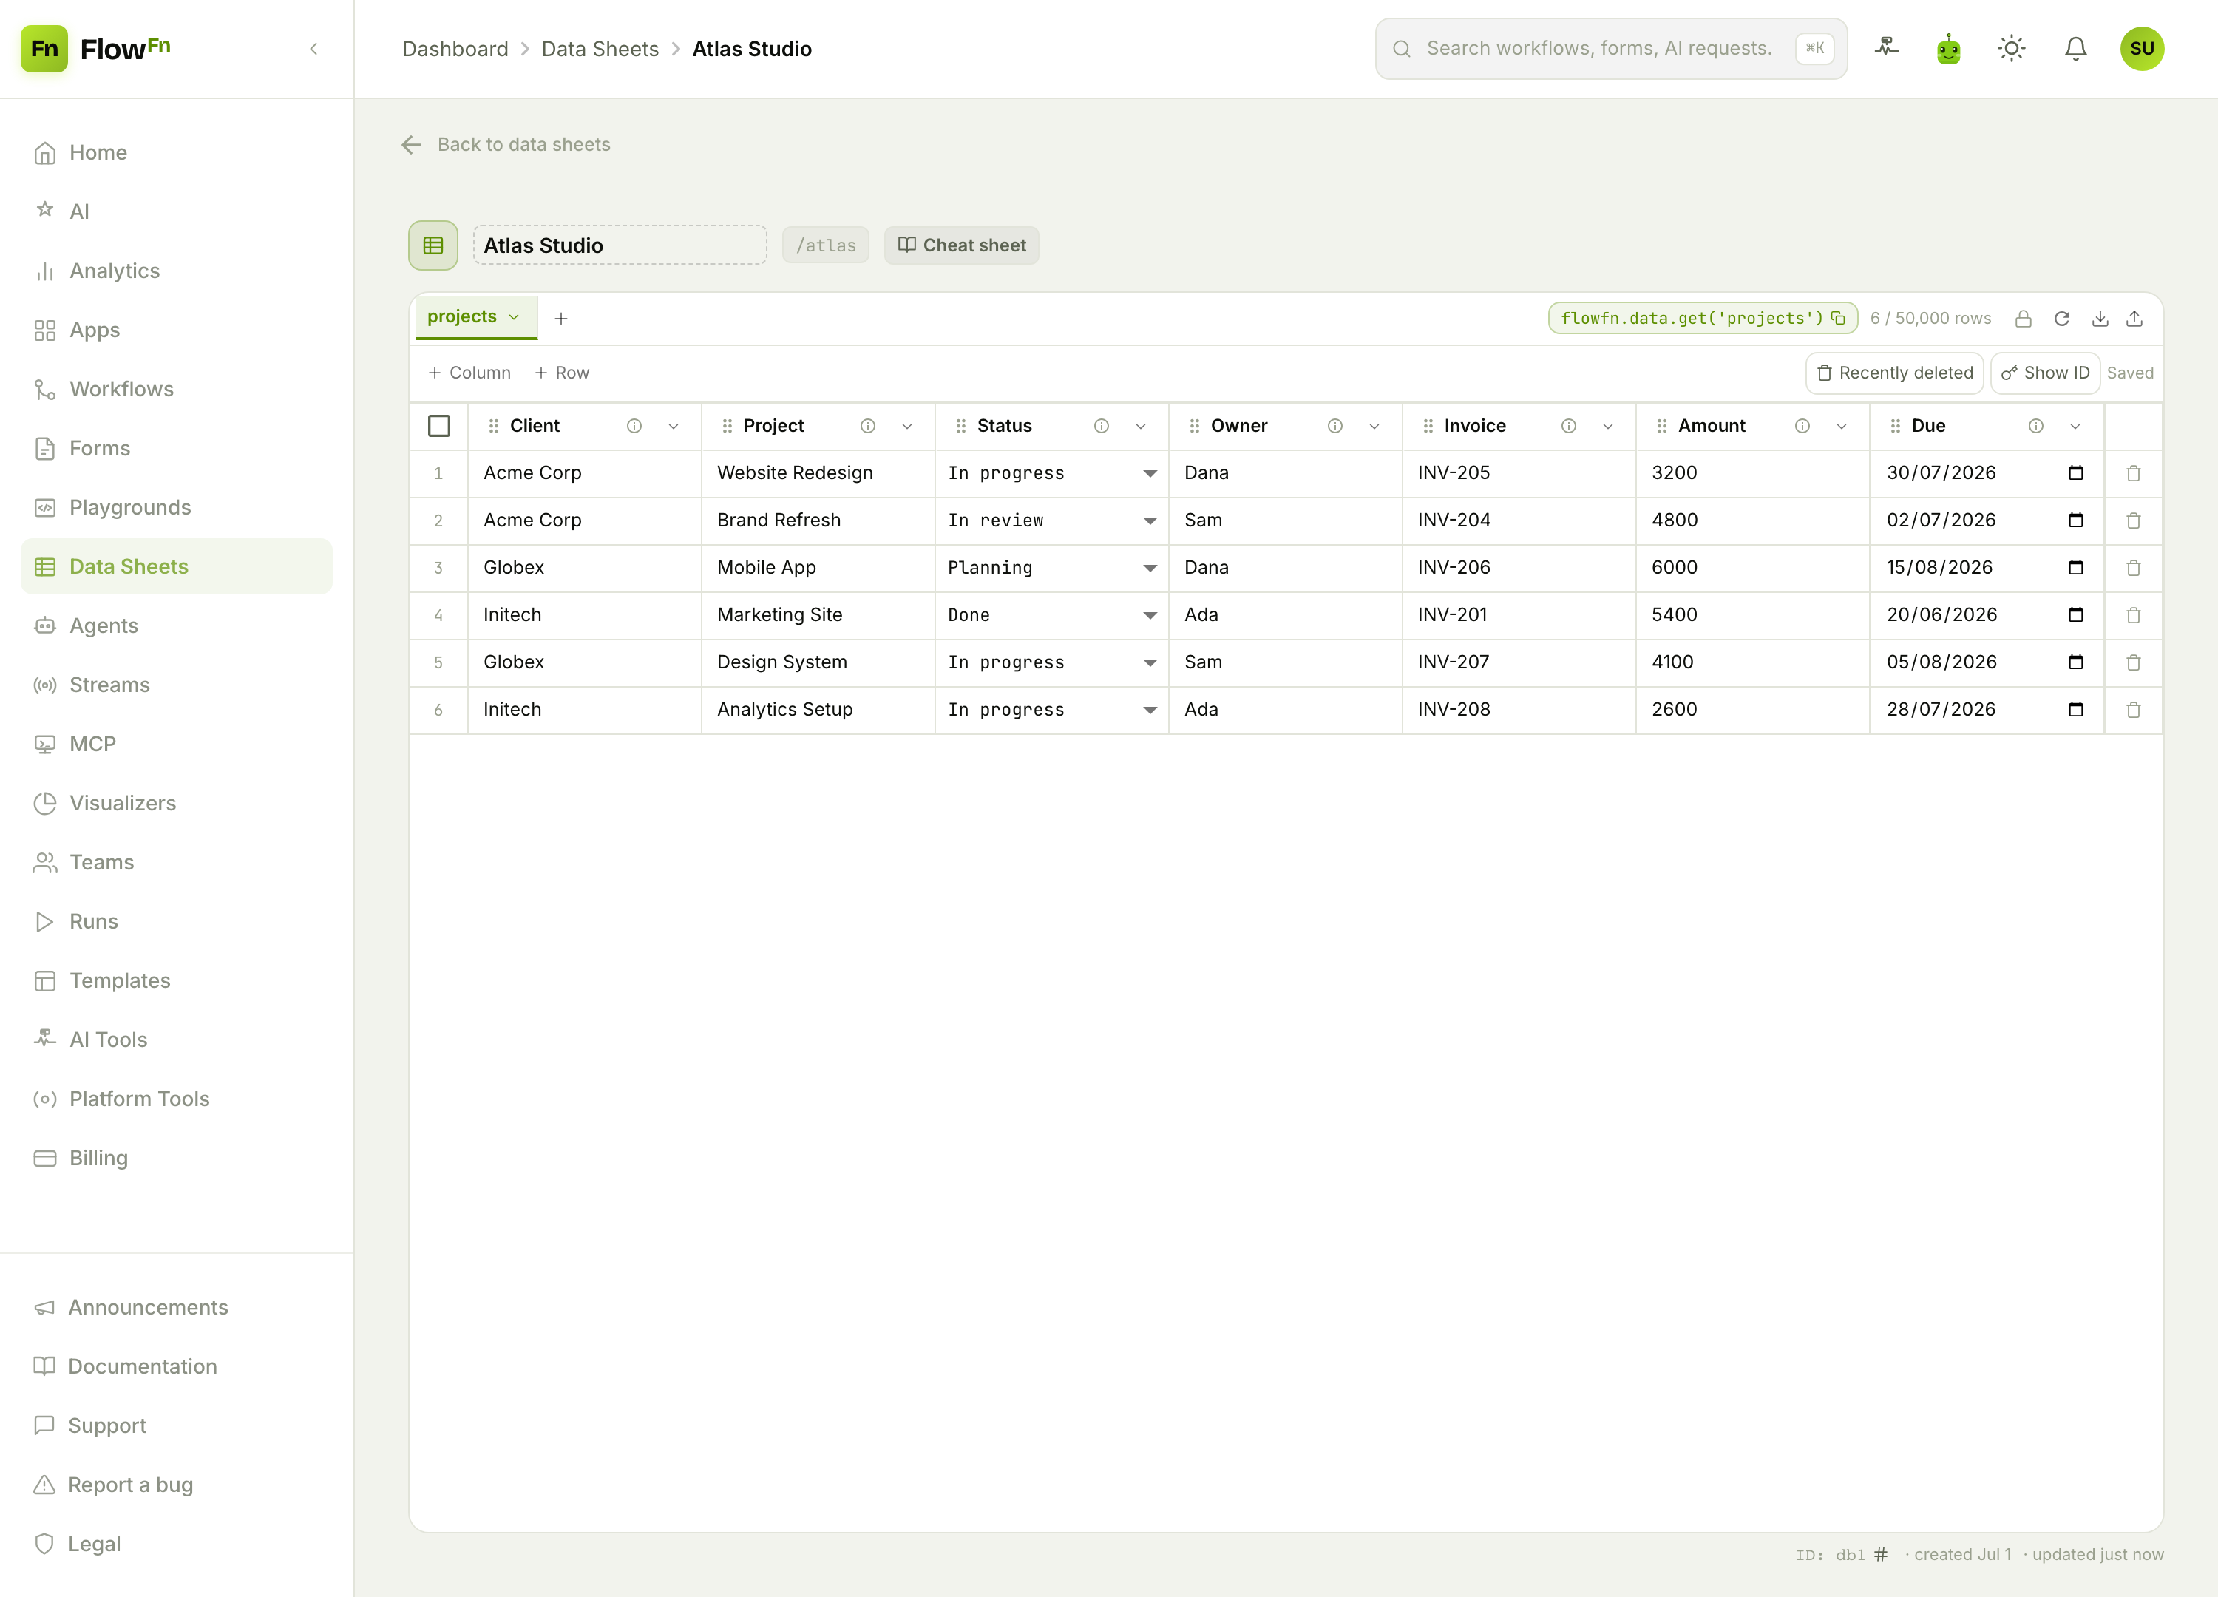Open Project column options chevron
The image size is (2218, 1597).
pos(906,427)
